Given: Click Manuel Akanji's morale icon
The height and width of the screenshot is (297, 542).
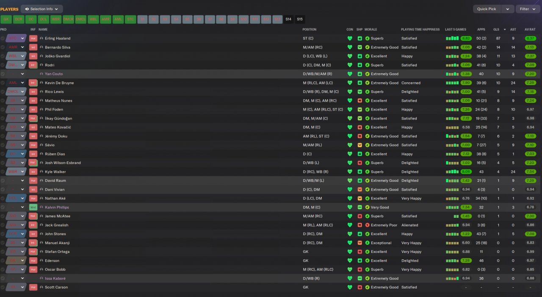Looking at the screenshot, I should click(368, 243).
